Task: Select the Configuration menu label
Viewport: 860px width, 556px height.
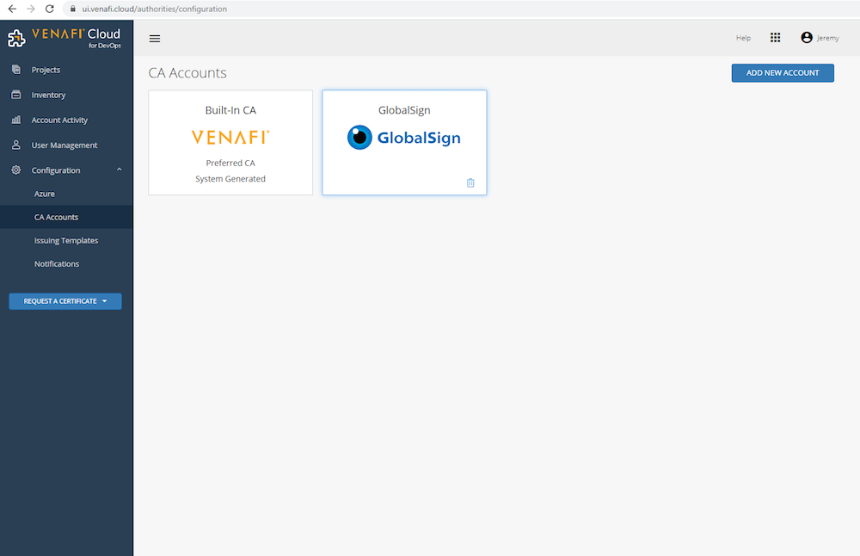Action: pos(56,170)
